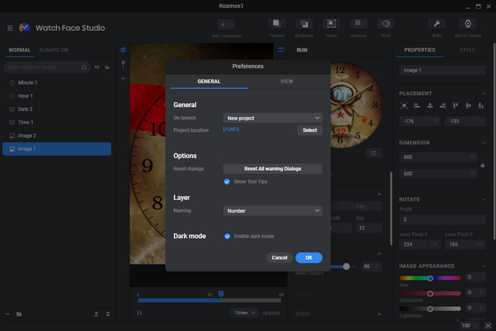Screen dimensions: 496x331
Task: Click the Group icon in the toolbar
Action: point(330,24)
